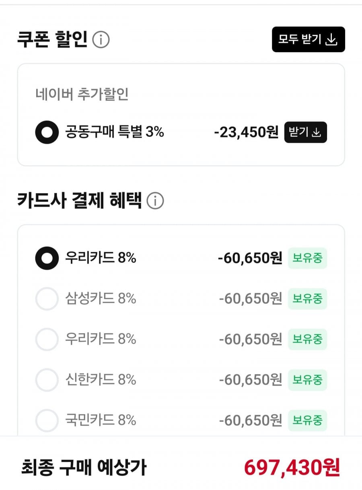Screen dimensions: 362x490
Task: Tap the 보유중 badge on the 신한카드 row
Action: click(307, 380)
